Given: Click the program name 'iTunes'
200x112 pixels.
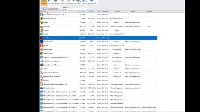Looking at the screenshot, I should coord(45,69).
